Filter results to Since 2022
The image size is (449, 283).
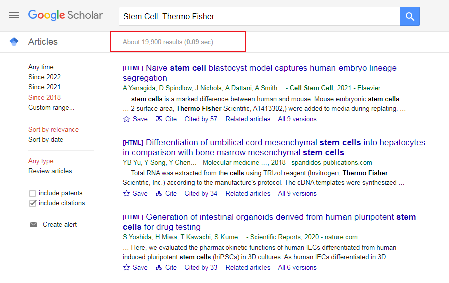[44, 77]
